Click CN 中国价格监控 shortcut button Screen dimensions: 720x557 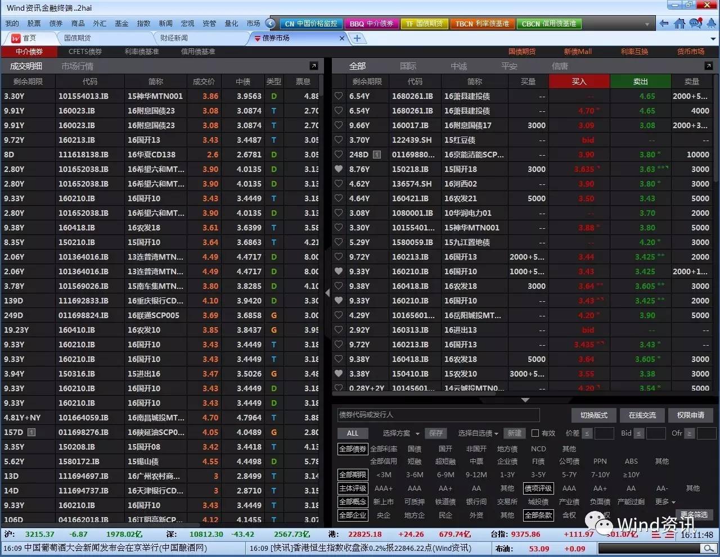[310, 24]
